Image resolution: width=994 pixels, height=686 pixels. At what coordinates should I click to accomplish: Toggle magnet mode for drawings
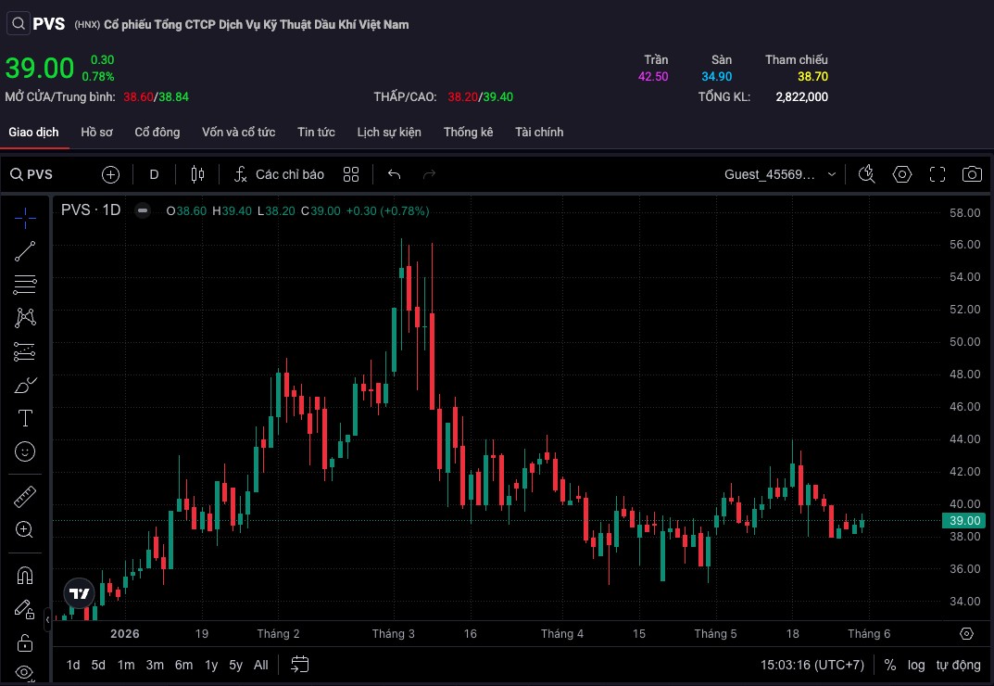[x=25, y=576]
